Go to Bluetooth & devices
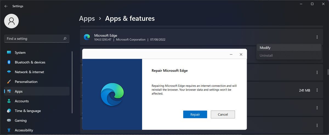 pos(37,62)
